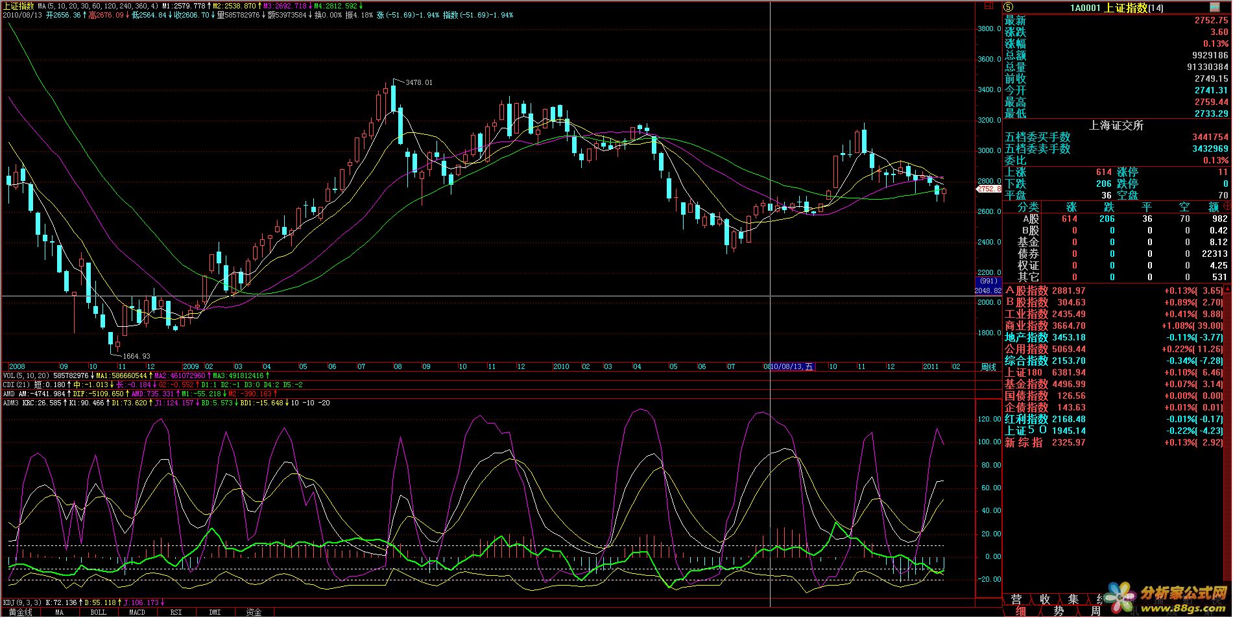
Task: Click the 上海证交所 header
Action: [1116, 126]
